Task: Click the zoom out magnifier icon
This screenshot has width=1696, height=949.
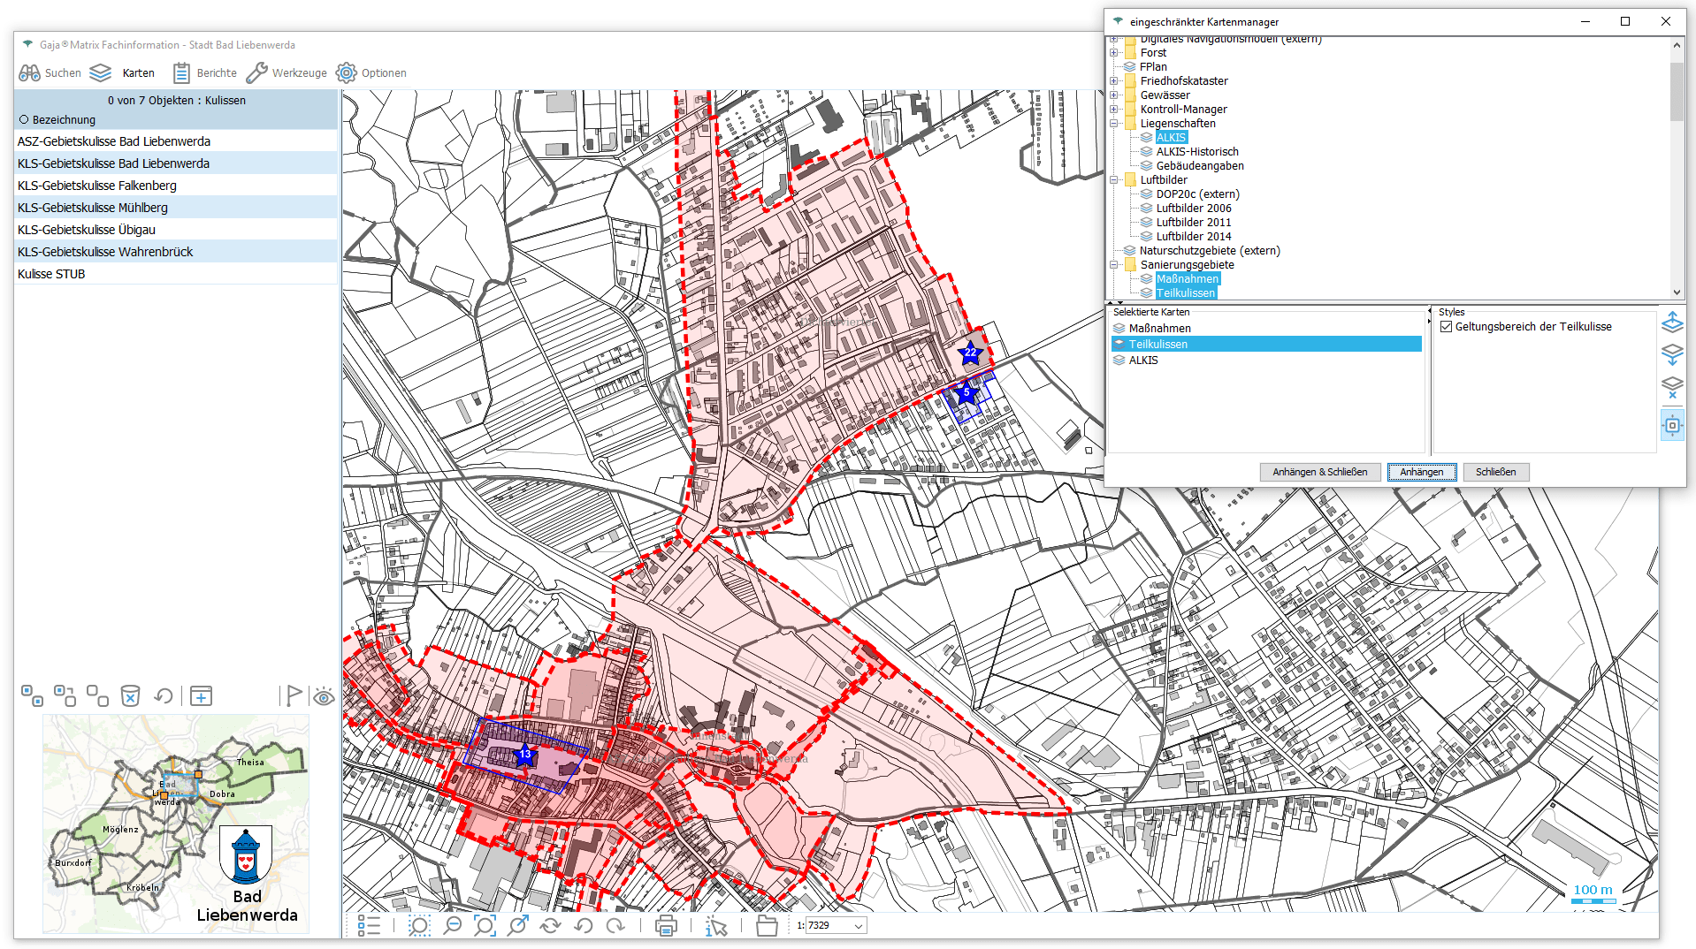Action: tap(452, 925)
